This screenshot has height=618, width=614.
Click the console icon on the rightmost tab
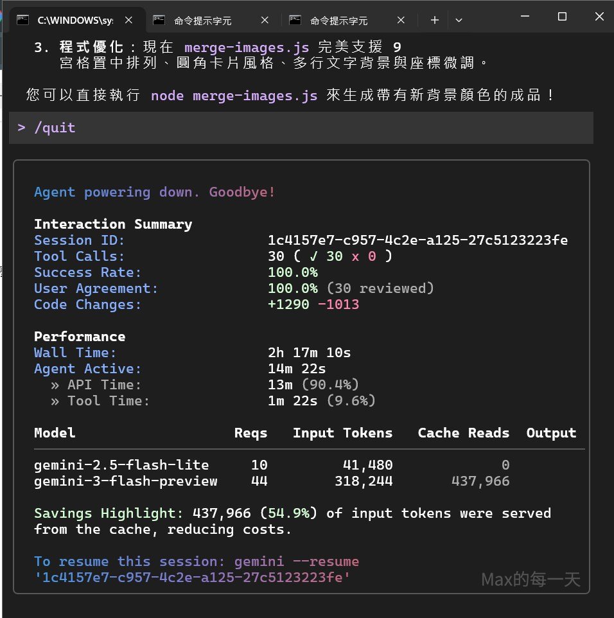point(295,20)
